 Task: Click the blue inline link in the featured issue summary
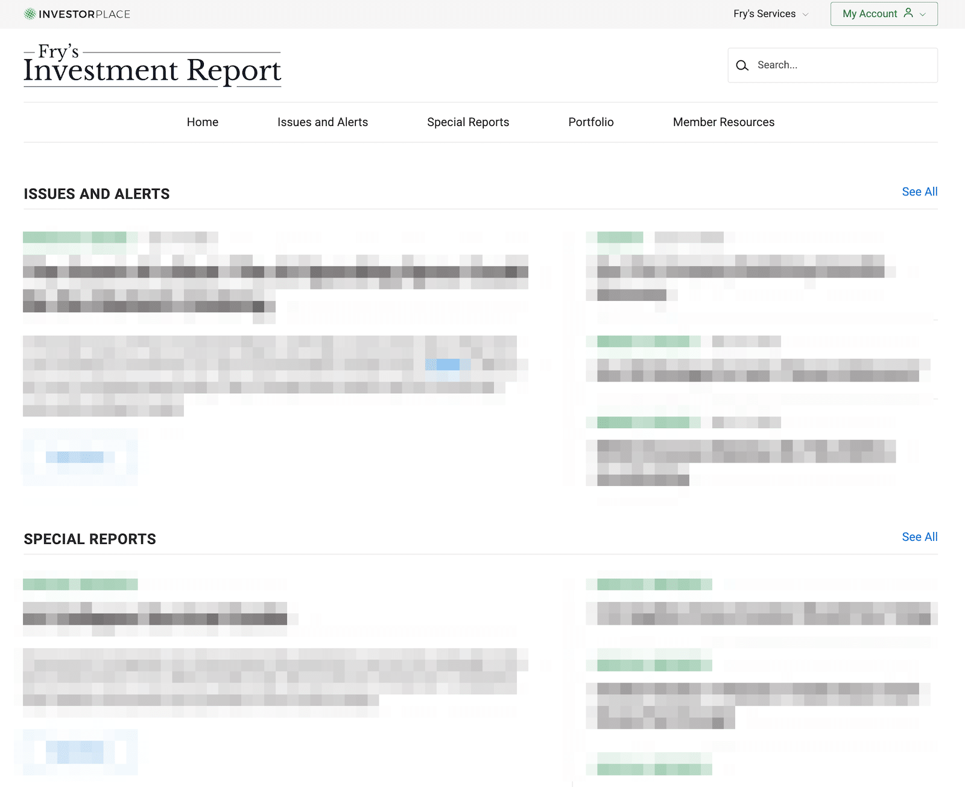point(443,365)
